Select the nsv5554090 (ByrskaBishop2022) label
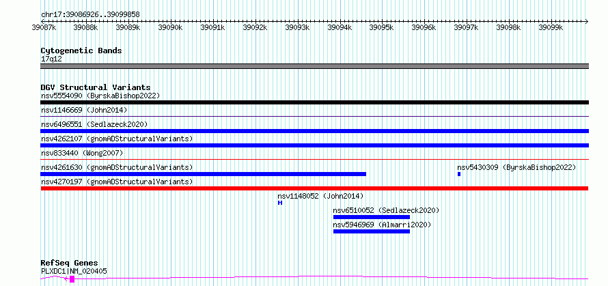The width and height of the screenshot is (608, 286). (x=100, y=96)
